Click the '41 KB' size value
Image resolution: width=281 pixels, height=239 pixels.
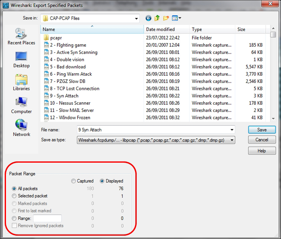click(257, 118)
